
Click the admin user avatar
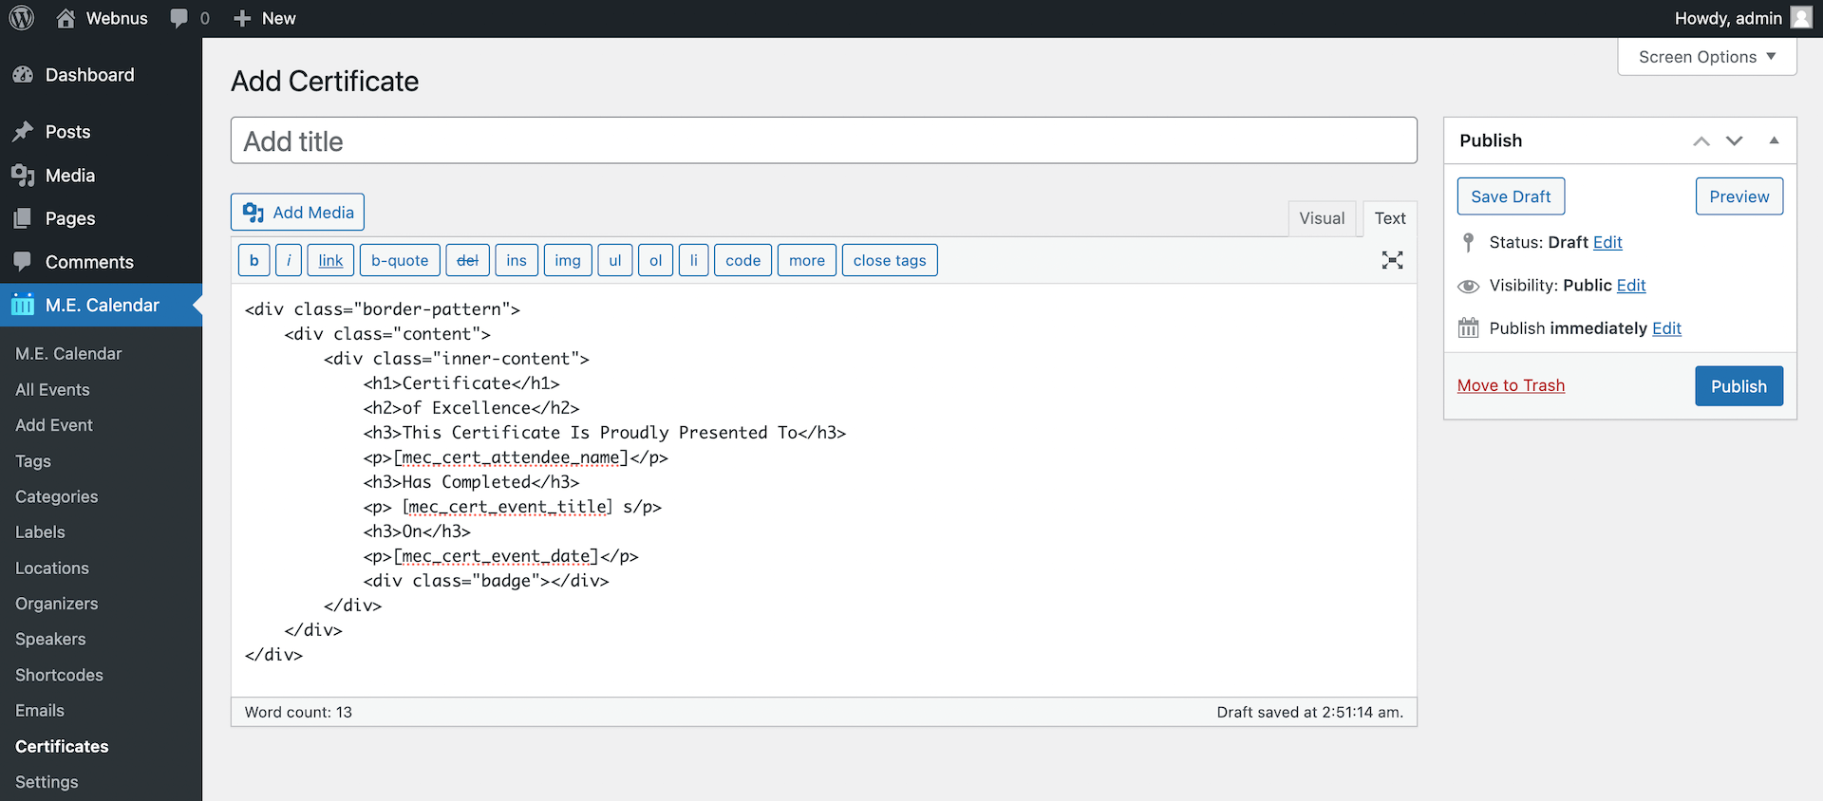click(x=1801, y=18)
